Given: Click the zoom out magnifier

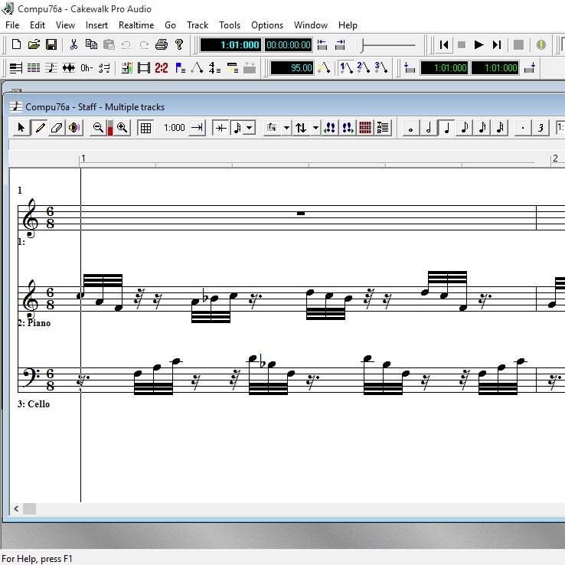Looking at the screenshot, I should 98,128.
